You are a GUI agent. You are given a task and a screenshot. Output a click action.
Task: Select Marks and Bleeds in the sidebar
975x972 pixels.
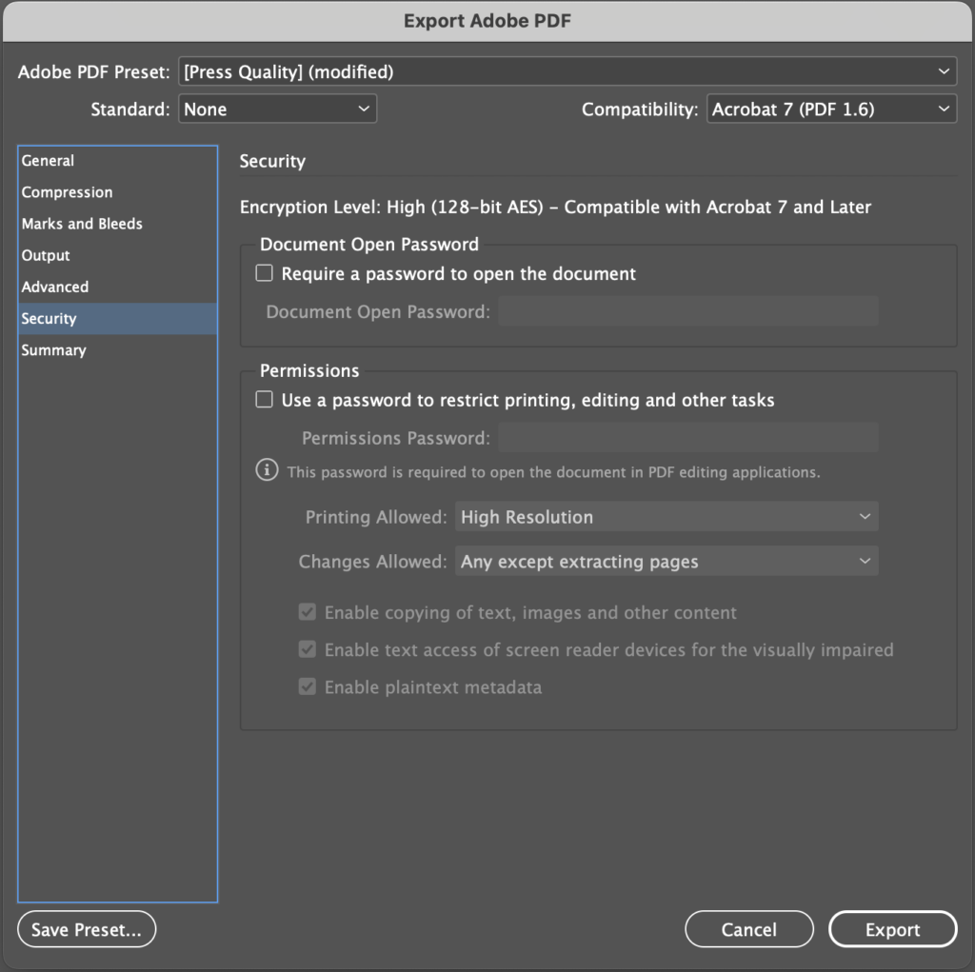tap(81, 223)
